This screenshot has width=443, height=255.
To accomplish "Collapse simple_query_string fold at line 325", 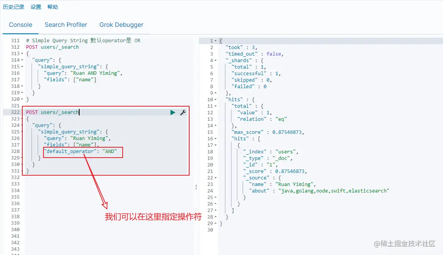I will 22,132.
